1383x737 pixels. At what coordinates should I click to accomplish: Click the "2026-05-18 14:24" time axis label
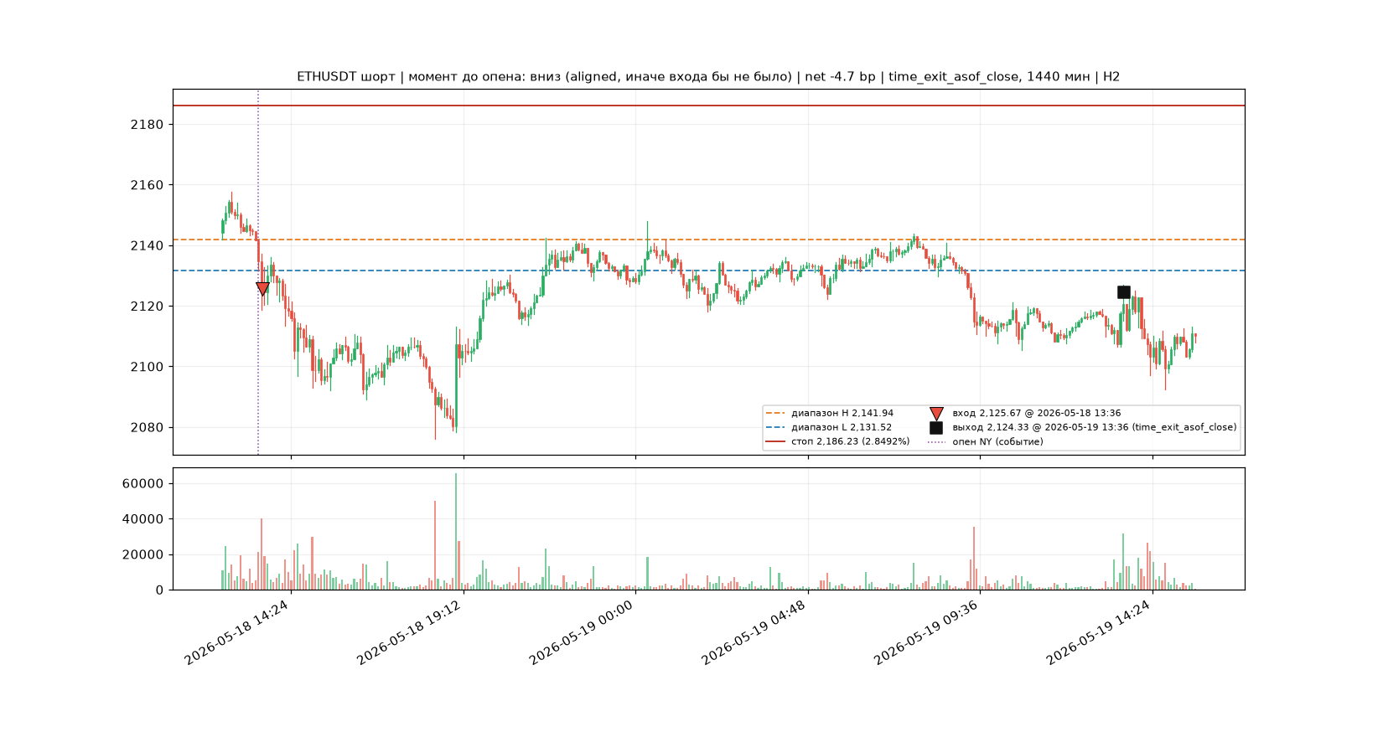pos(236,632)
